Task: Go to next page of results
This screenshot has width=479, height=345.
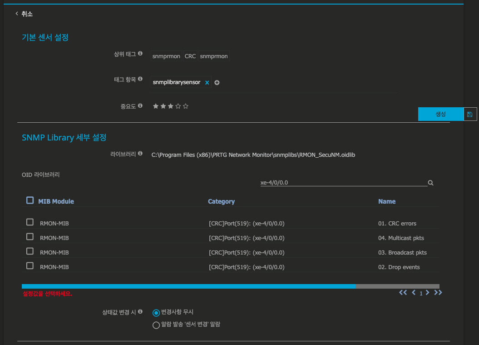Action: [x=428, y=293]
